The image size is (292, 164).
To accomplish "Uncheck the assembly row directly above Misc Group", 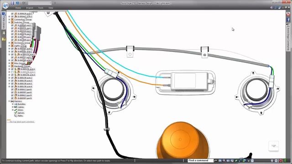I will pyautogui.click(x=12, y=60).
